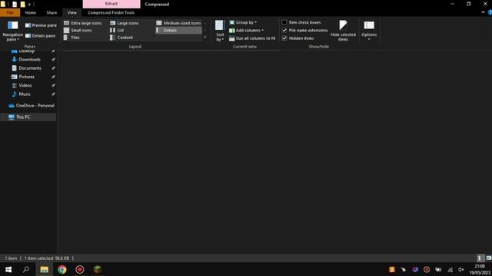Minimize the ribbon with the arrow
This screenshot has width=492, height=276.
[x=483, y=12]
